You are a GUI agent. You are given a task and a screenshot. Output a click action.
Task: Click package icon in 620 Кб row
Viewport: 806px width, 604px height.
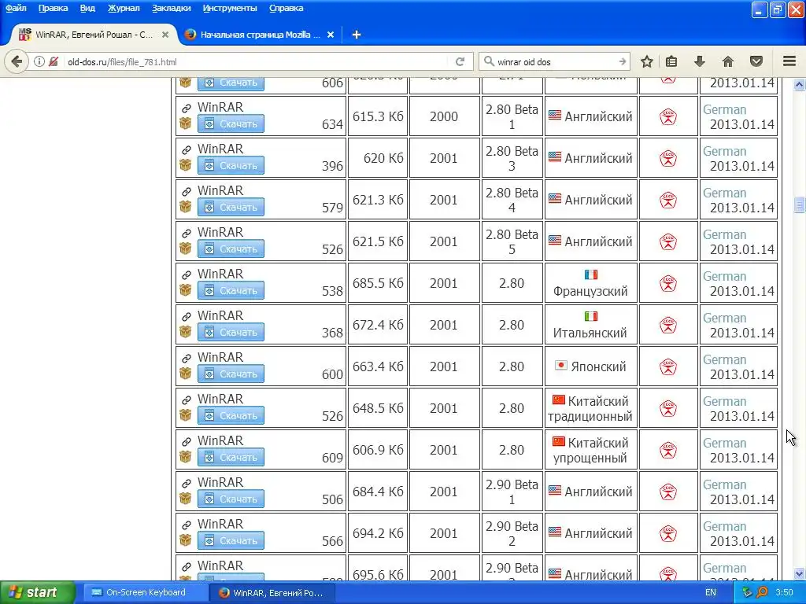(x=185, y=165)
